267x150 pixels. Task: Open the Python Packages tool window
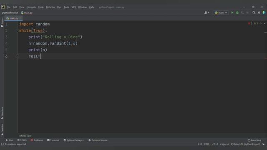[x=73, y=140]
